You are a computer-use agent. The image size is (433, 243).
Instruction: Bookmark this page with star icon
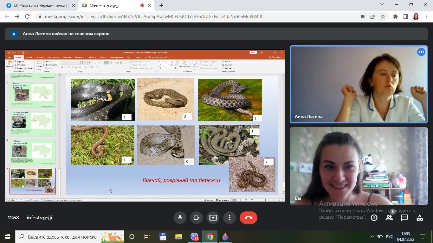click(x=383, y=16)
